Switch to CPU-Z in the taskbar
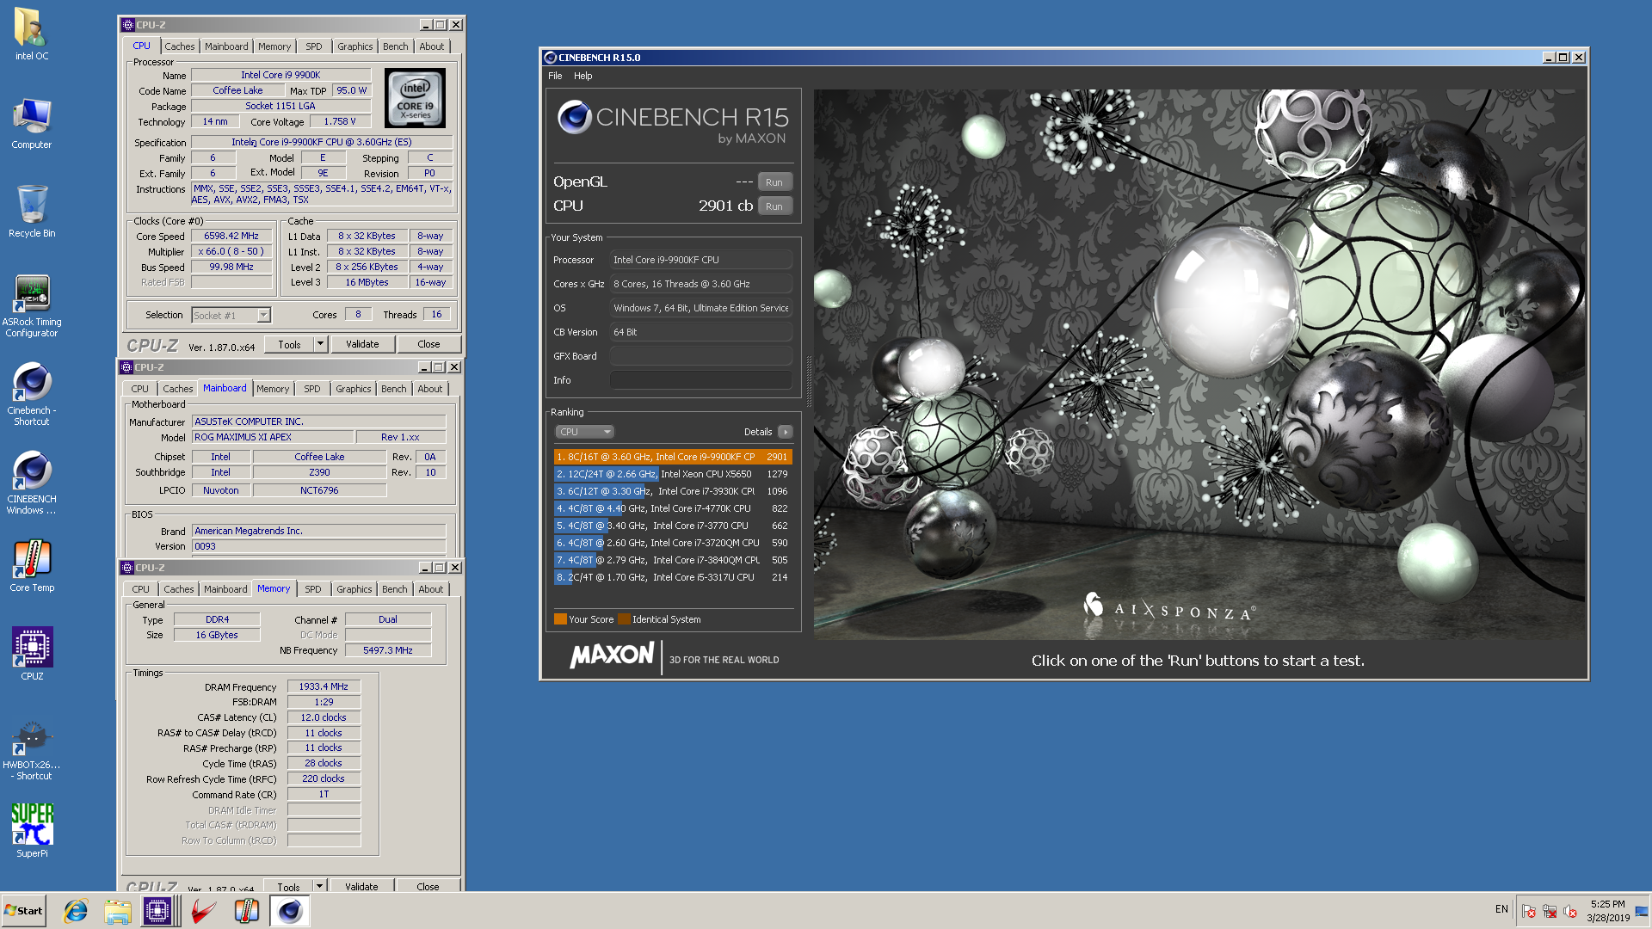The image size is (1652, 929). pos(158,911)
